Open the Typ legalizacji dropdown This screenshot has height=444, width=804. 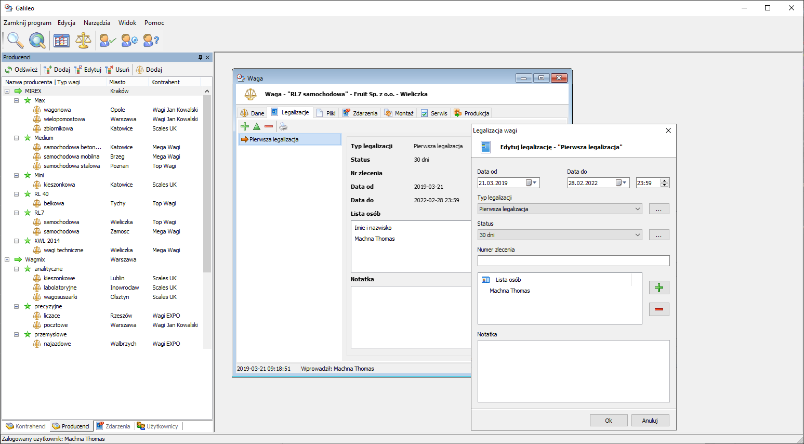tap(638, 209)
